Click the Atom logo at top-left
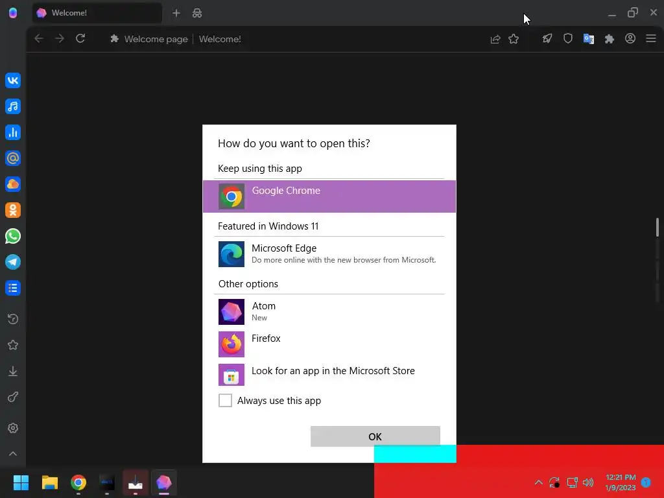This screenshot has width=664, height=498. (13, 13)
